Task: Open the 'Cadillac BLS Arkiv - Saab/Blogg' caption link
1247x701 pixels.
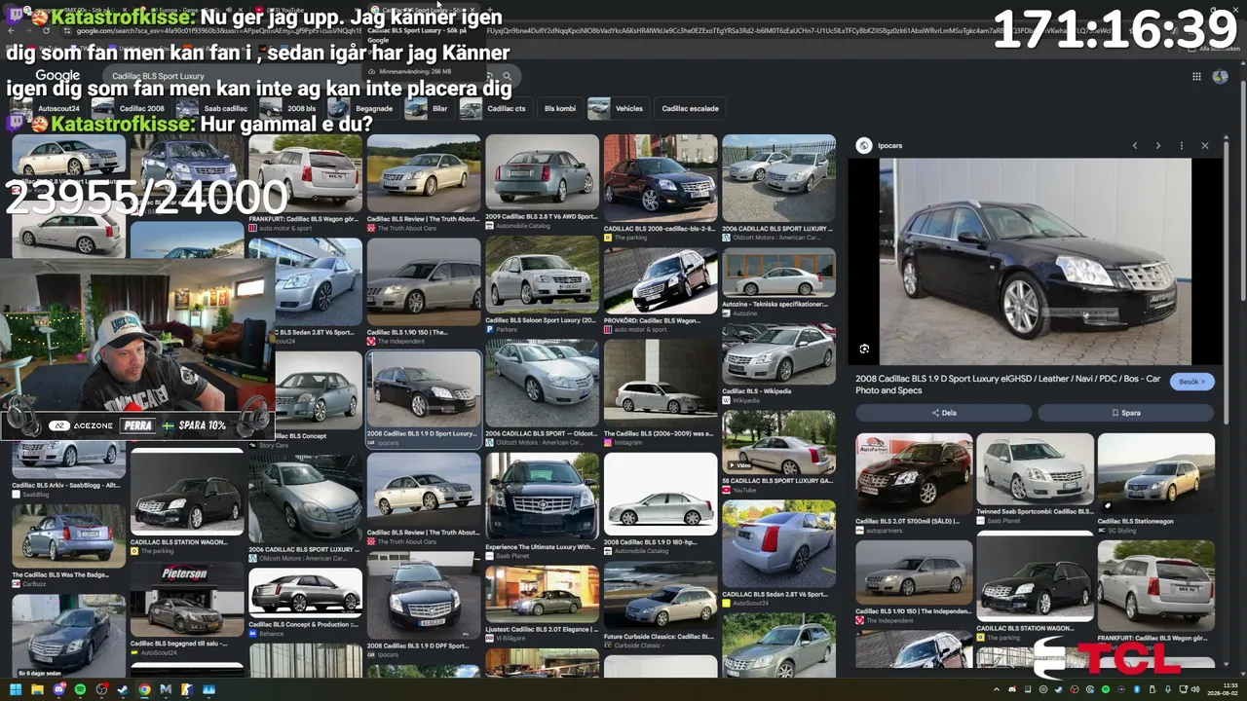Action: (x=66, y=485)
